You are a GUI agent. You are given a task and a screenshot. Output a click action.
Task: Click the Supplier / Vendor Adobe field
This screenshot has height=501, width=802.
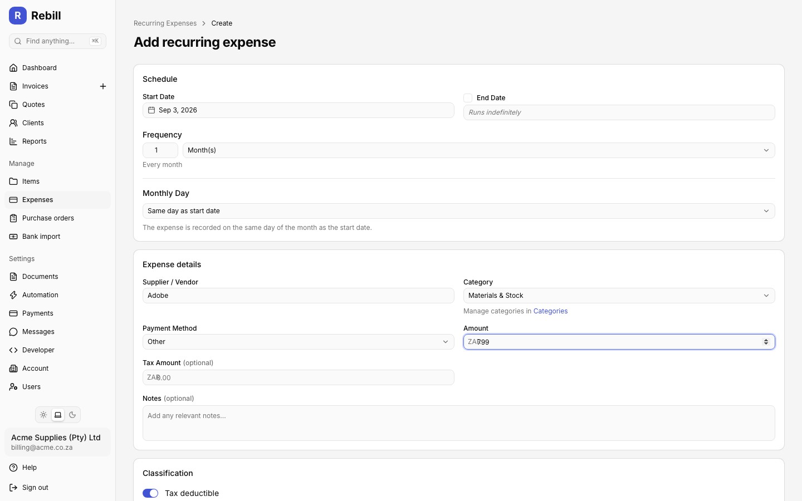pyautogui.click(x=299, y=296)
